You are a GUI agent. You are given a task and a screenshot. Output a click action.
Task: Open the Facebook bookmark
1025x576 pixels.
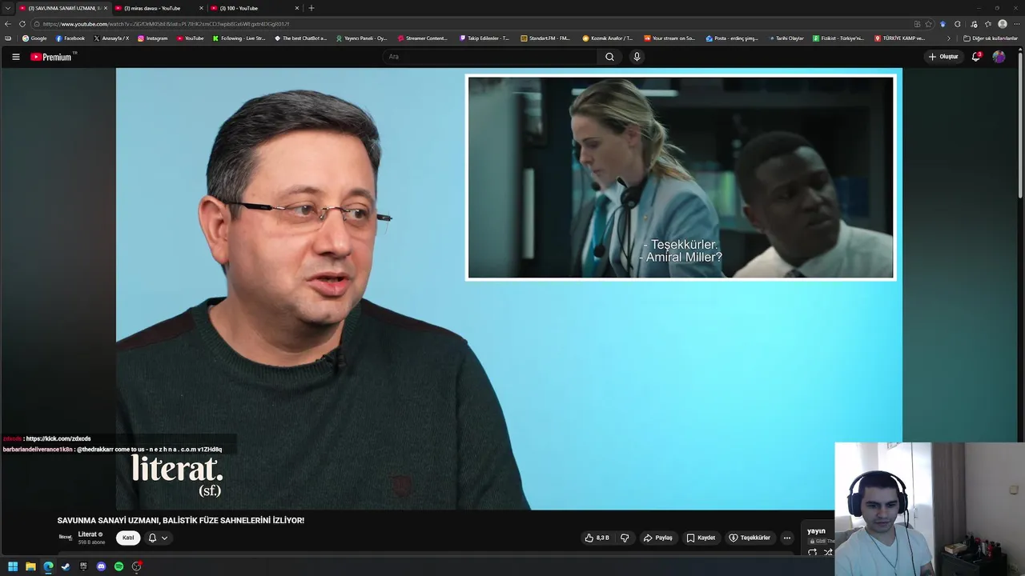[x=70, y=38]
